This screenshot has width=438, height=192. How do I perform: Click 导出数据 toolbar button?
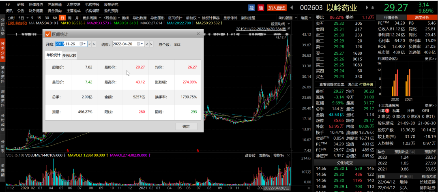pyautogui.click(x=140, y=18)
